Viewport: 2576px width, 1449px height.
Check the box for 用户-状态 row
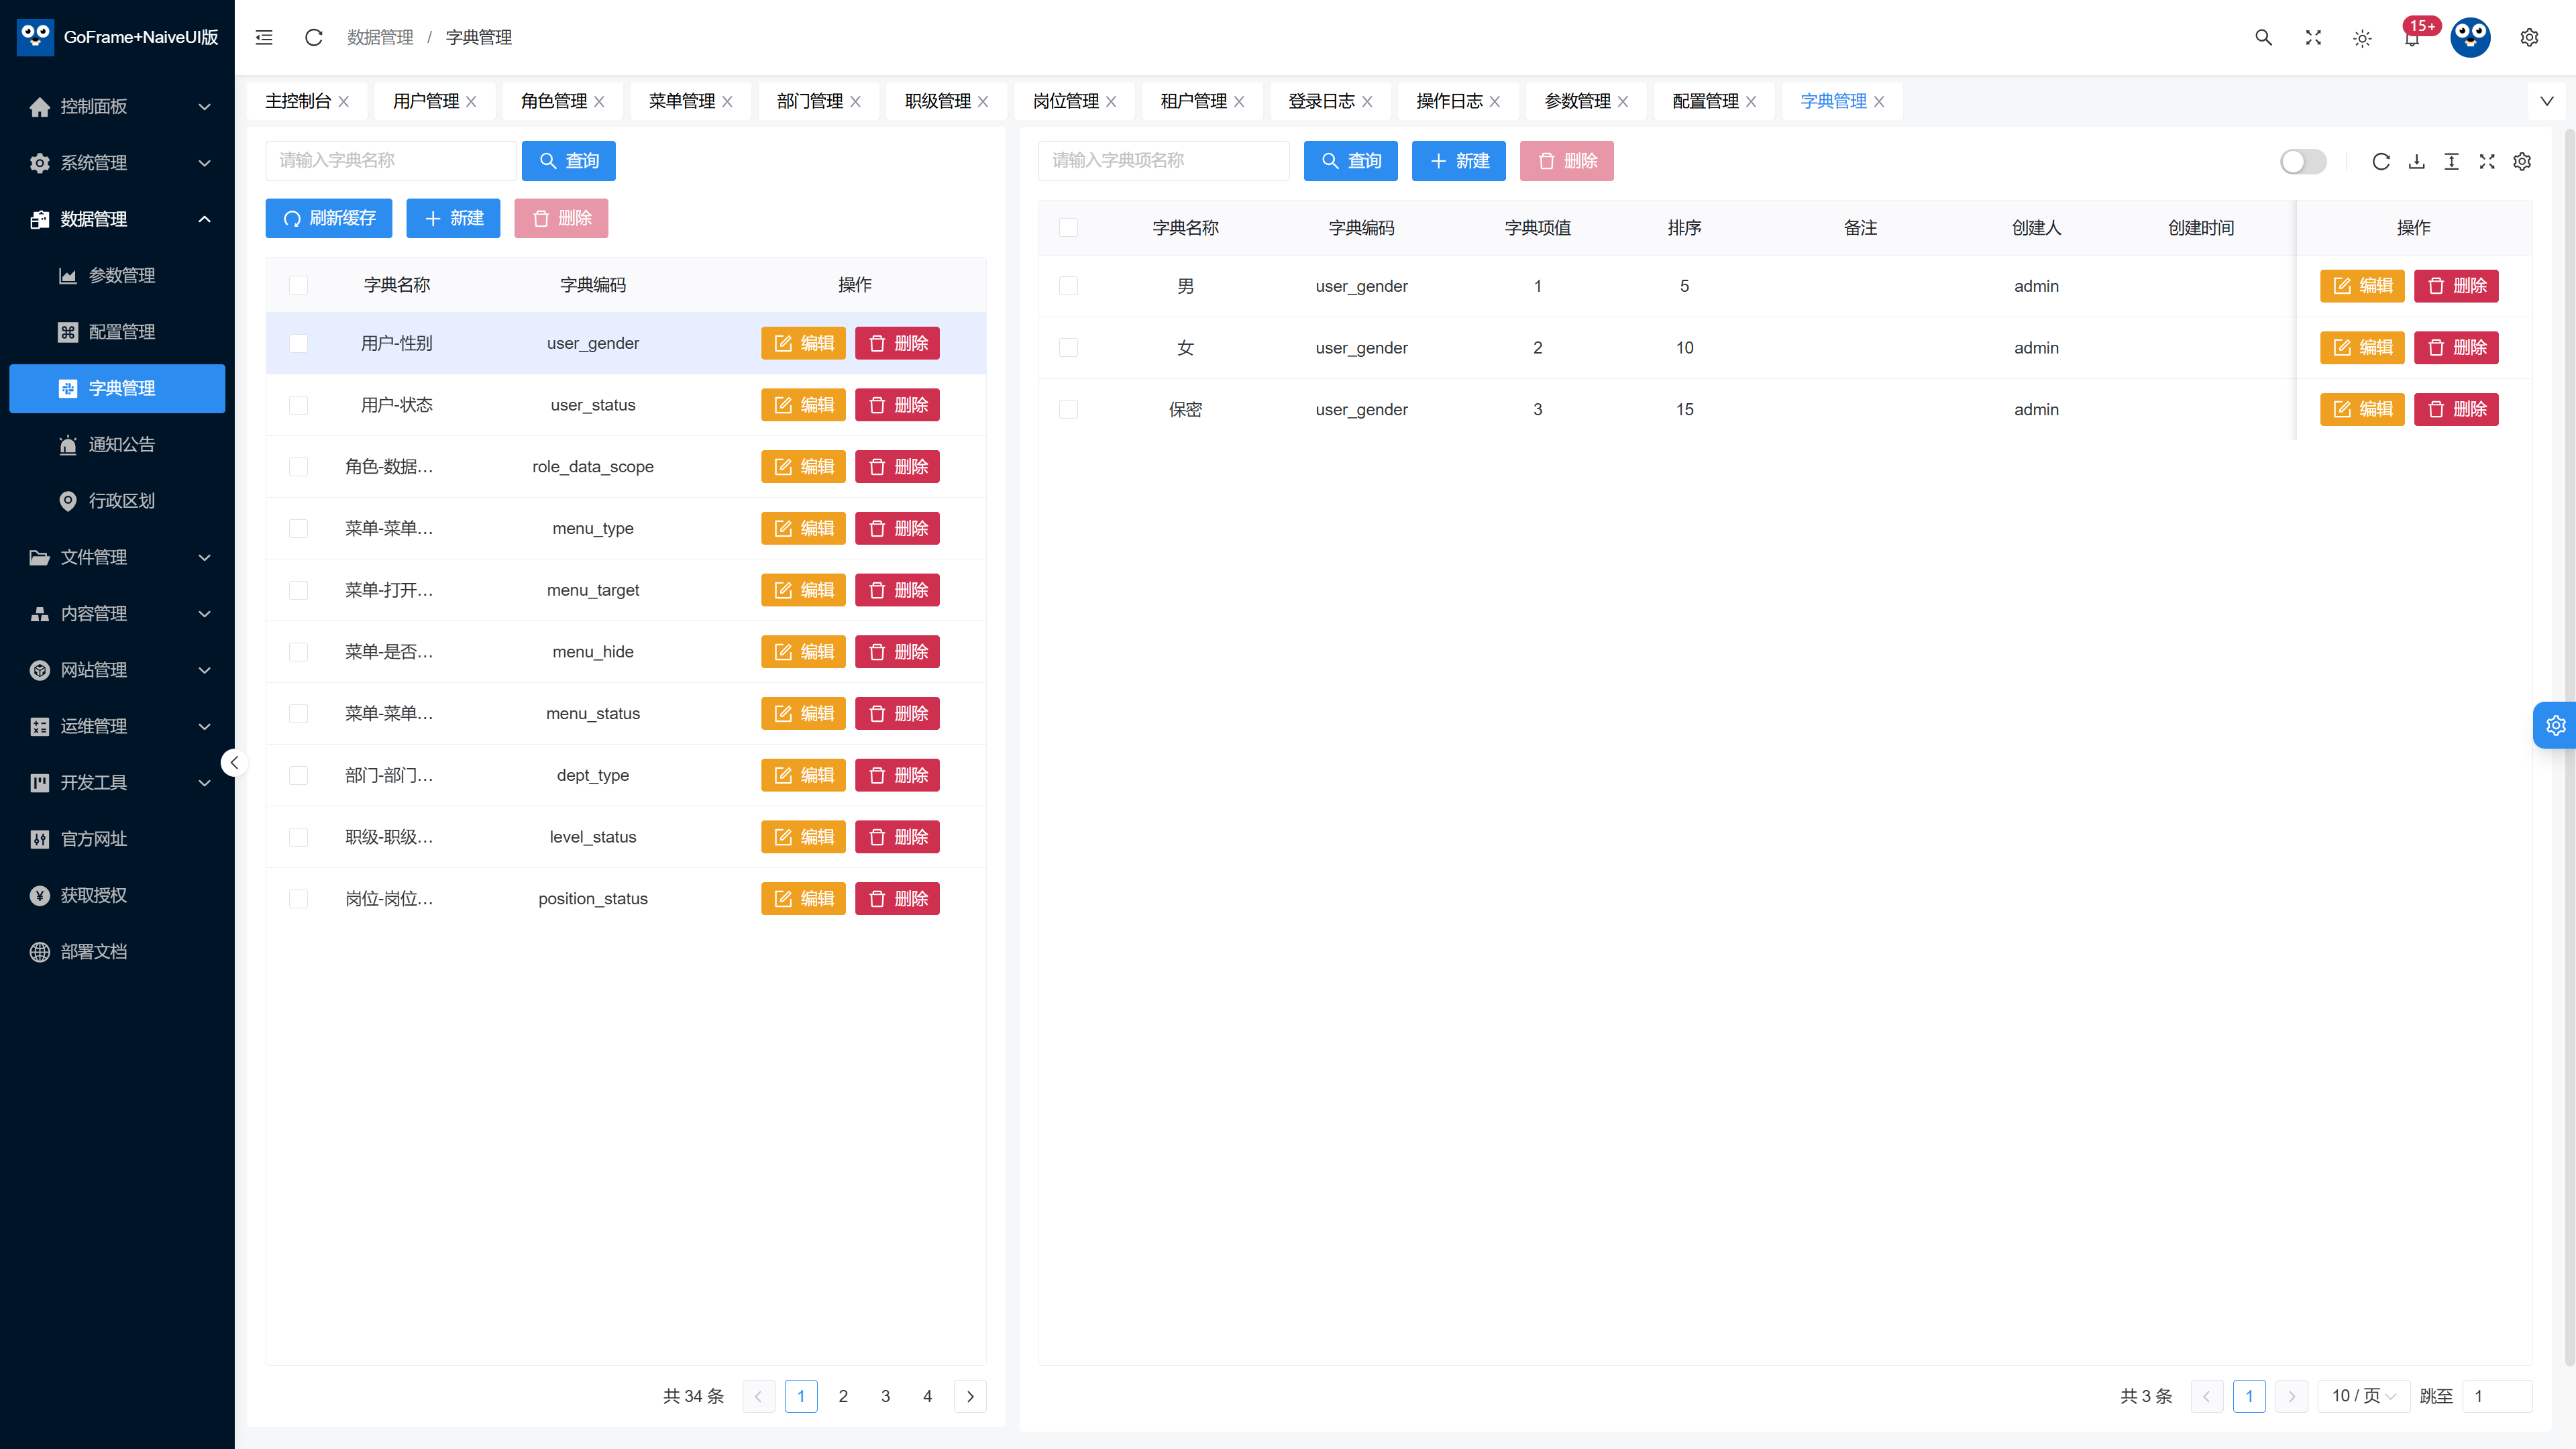click(x=298, y=405)
